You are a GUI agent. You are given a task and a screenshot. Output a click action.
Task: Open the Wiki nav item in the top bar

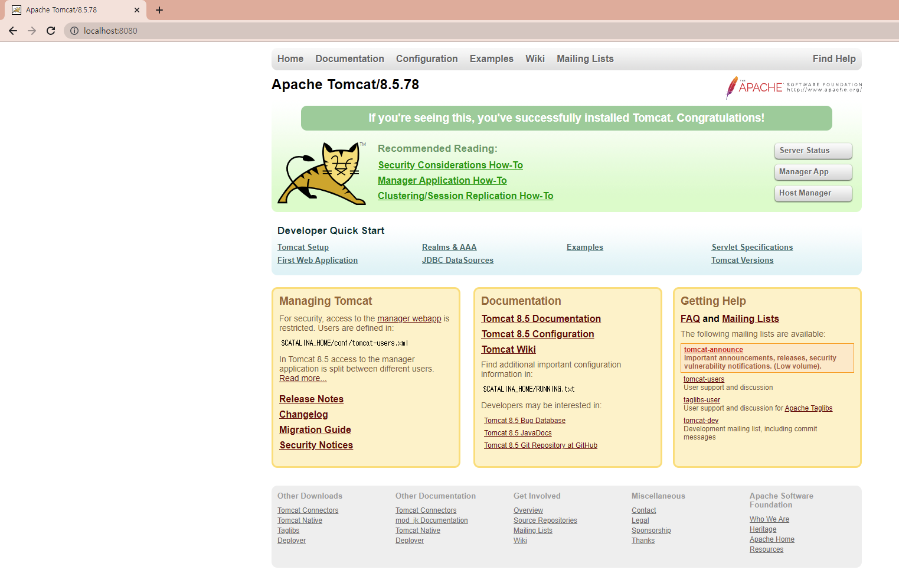point(535,58)
